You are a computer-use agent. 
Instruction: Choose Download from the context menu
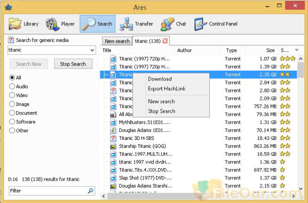pyautogui.click(x=160, y=79)
